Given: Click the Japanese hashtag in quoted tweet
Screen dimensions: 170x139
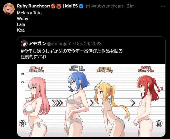Looking at the screenshot, I should pyautogui.click(x=72, y=51).
